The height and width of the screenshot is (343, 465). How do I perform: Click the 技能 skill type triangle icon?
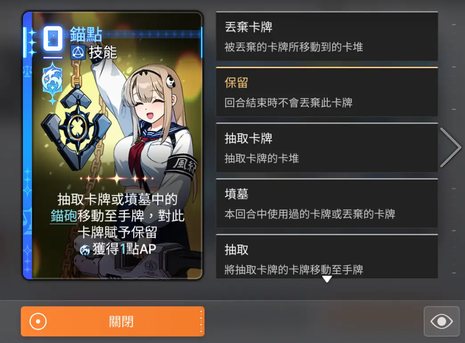pyautogui.click(x=78, y=53)
